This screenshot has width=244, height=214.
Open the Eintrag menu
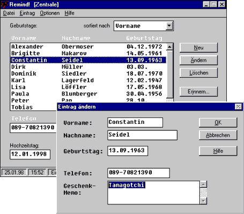click(x=27, y=13)
